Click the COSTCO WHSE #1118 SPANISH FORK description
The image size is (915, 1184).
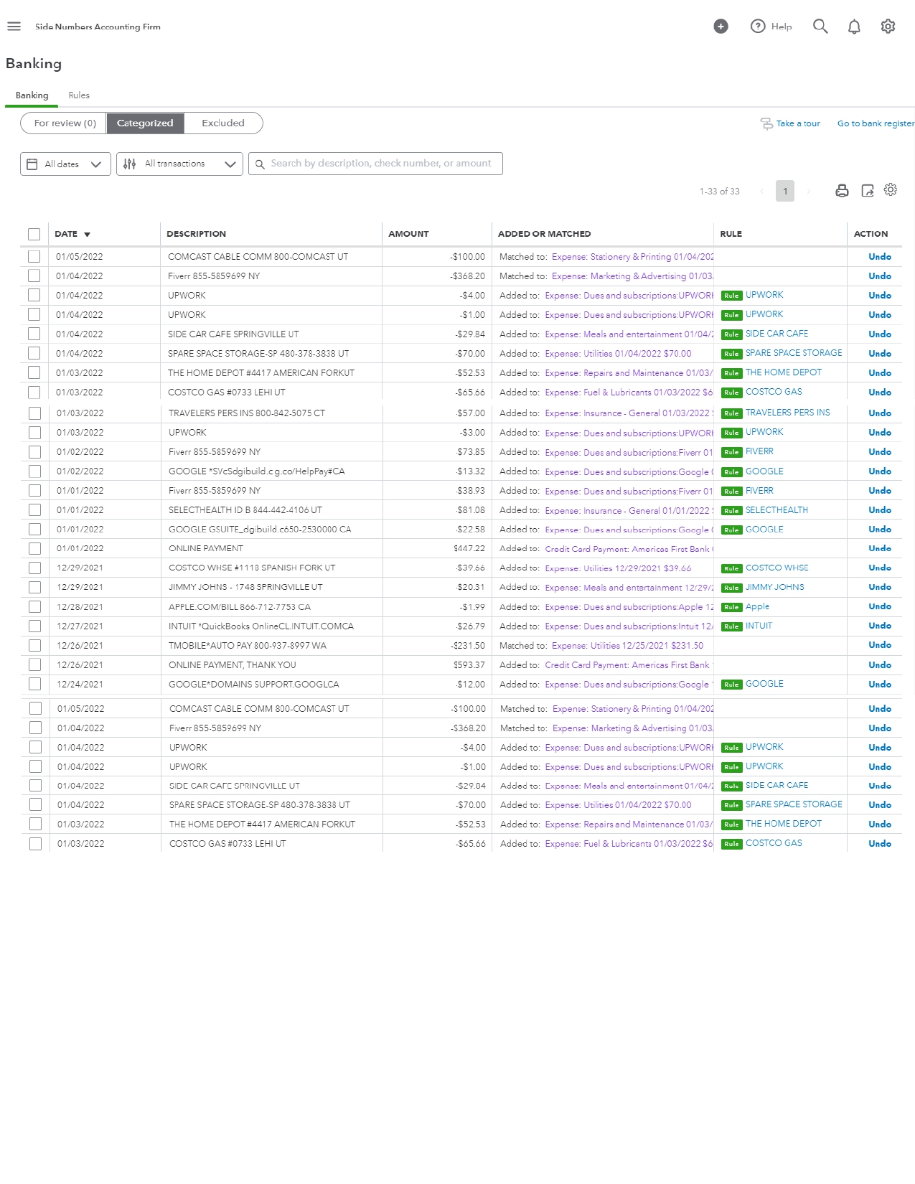[x=252, y=568]
